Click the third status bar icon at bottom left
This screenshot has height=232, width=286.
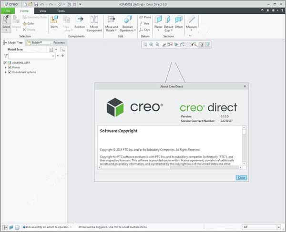coord(17,227)
